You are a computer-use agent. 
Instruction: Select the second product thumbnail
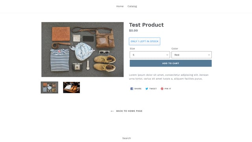pos(72,88)
